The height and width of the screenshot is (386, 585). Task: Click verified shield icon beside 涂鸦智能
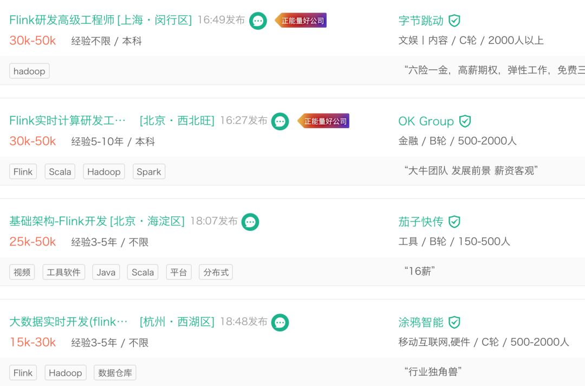coord(454,323)
